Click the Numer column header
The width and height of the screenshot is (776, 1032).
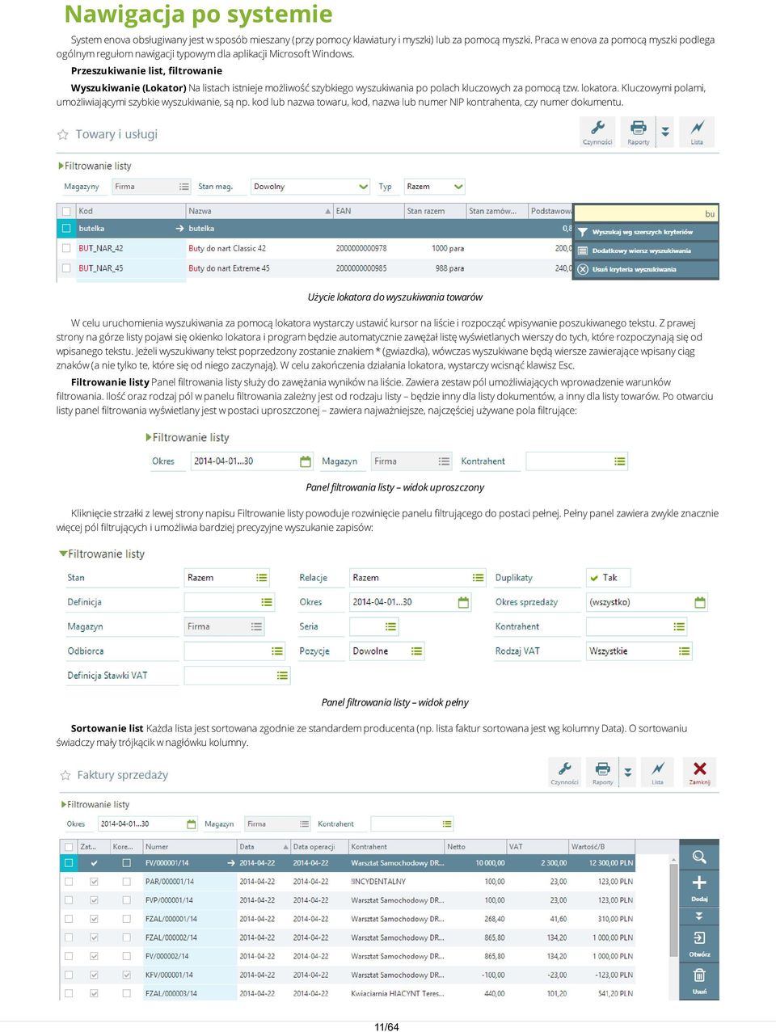(189, 847)
